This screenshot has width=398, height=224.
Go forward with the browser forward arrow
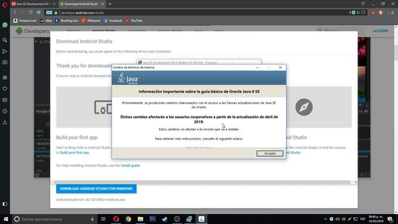click(22, 12)
